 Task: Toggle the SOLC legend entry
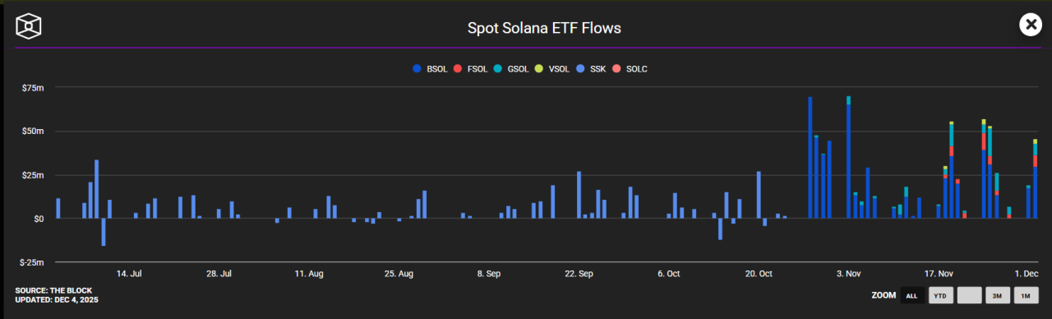(x=630, y=69)
